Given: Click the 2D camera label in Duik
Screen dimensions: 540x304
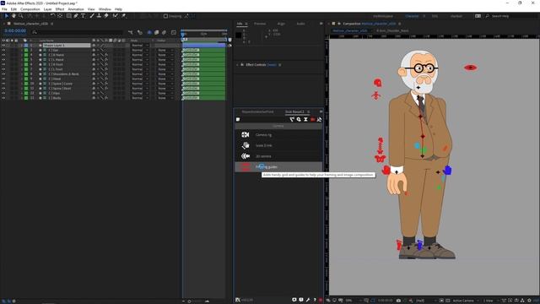Looking at the screenshot, I should (263, 156).
